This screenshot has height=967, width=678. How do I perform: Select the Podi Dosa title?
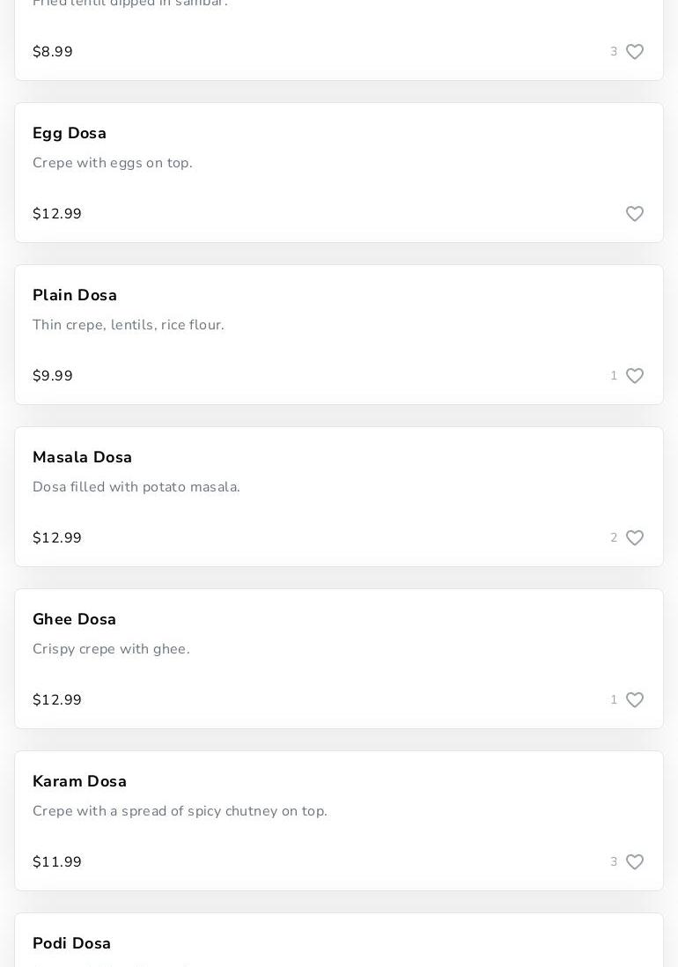click(x=72, y=943)
